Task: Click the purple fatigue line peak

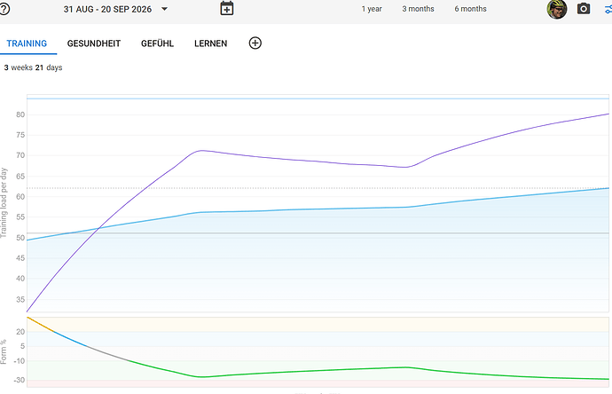Action: pyautogui.click(x=201, y=150)
